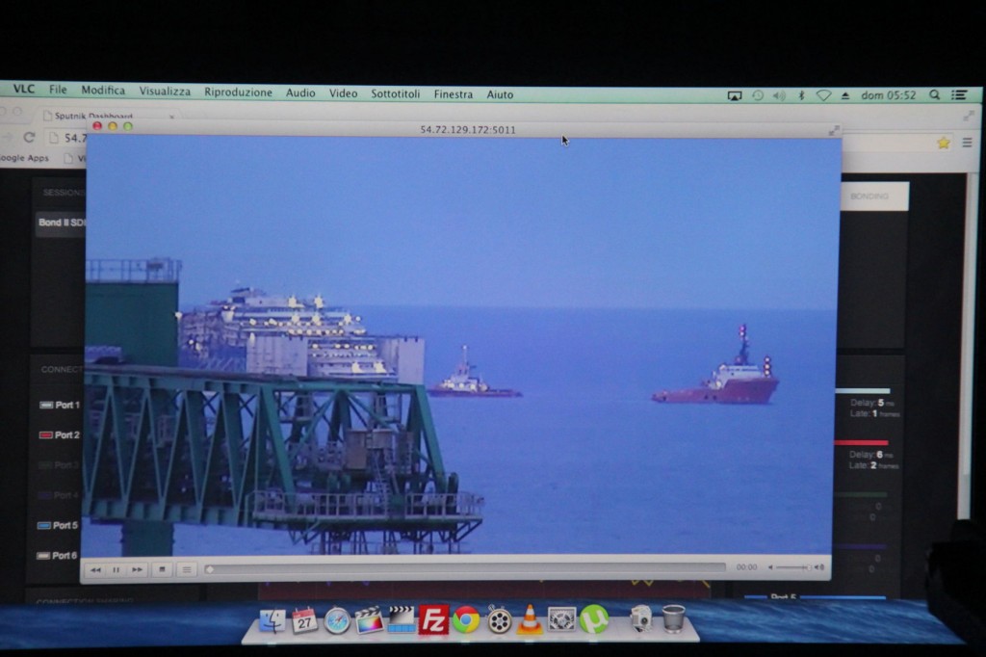Open Safari from the dock
Screen dimensions: 986x657
[337, 620]
